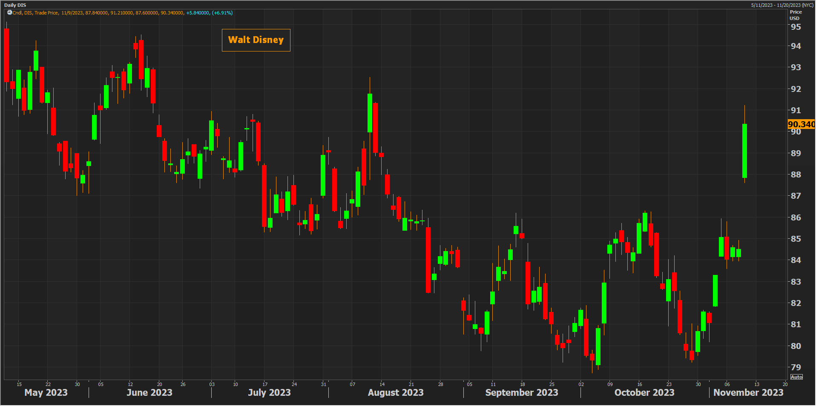Click the clock icon beside the Cndl legend

(x=9, y=13)
